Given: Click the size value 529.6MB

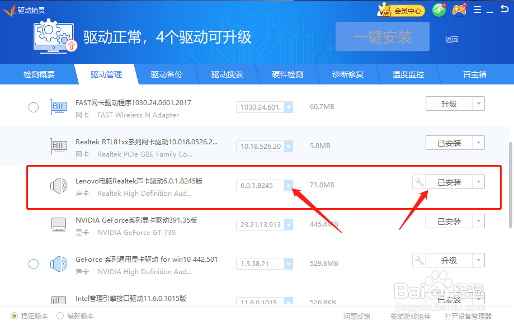Looking at the screenshot, I should pyautogui.click(x=324, y=263).
